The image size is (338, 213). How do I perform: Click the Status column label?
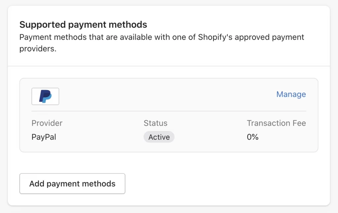pyautogui.click(x=155, y=123)
